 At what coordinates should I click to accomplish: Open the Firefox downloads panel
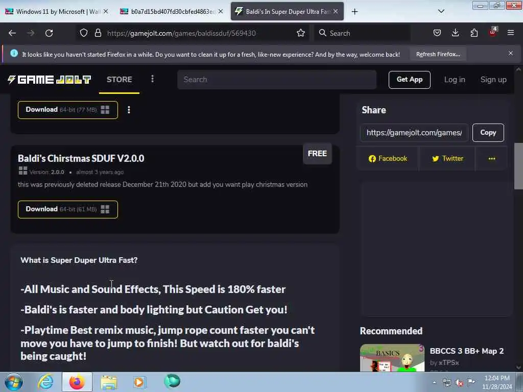(455, 33)
